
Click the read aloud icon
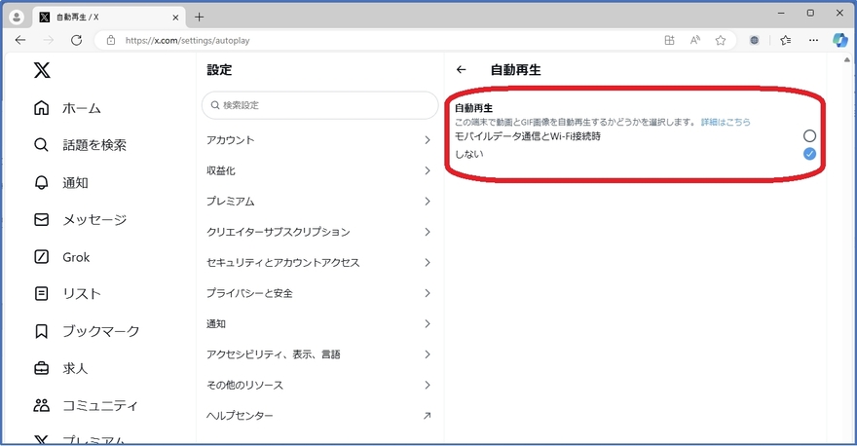pos(695,40)
